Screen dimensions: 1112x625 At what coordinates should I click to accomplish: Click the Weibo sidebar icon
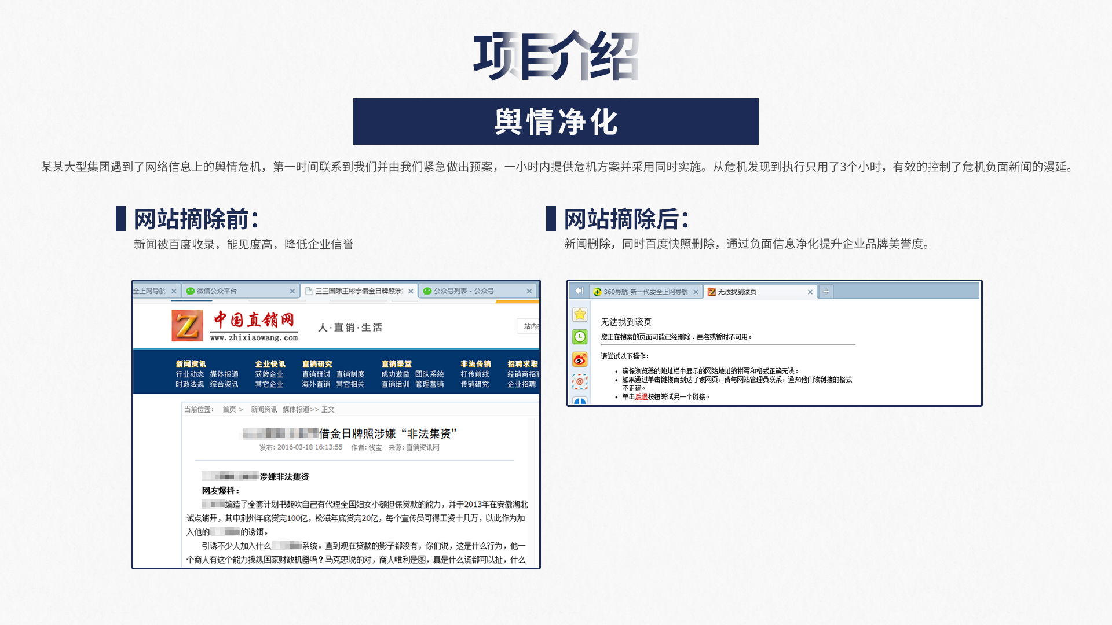(580, 359)
